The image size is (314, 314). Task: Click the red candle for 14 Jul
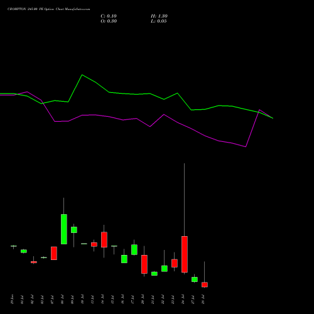pos(104,239)
